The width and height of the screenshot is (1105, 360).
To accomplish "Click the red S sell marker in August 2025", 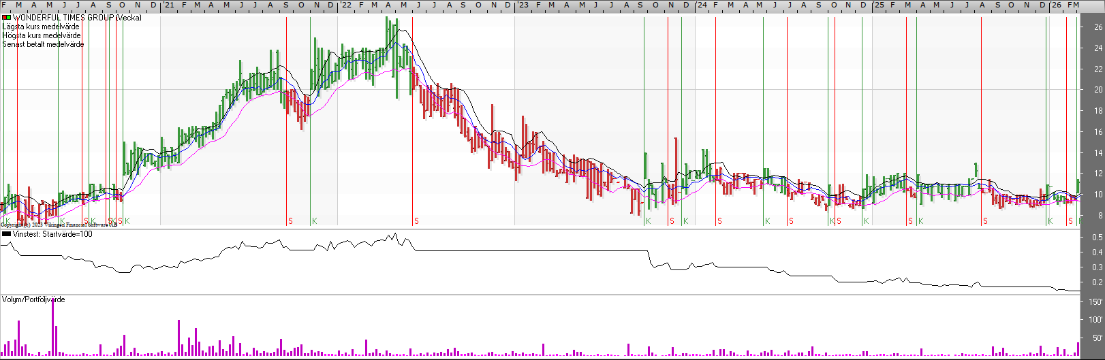I will point(985,221).
